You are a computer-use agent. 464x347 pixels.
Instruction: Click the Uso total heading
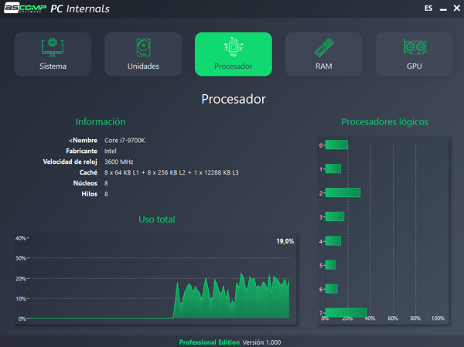(157, 219)
